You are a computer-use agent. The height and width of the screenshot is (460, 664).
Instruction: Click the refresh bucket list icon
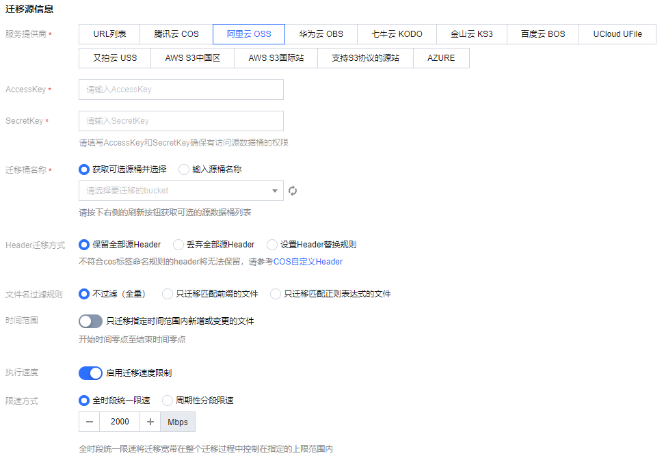(x=293, y=191)
